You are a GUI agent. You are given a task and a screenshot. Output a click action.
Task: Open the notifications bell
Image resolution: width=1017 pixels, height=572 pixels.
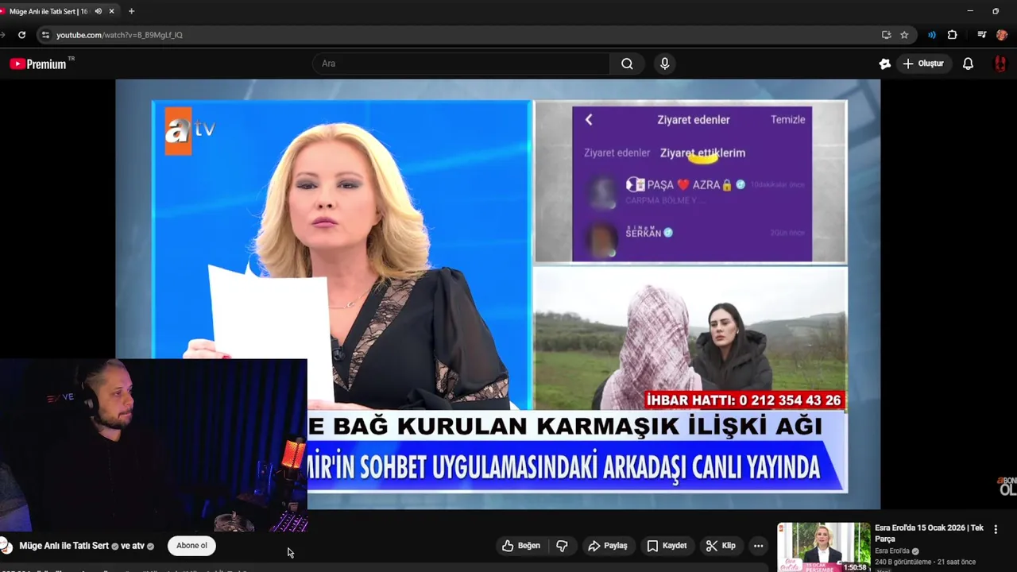click(968, 64)
